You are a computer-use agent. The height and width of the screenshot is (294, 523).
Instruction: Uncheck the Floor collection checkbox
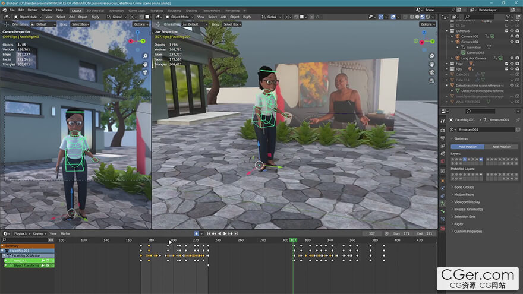click(506, 64)
